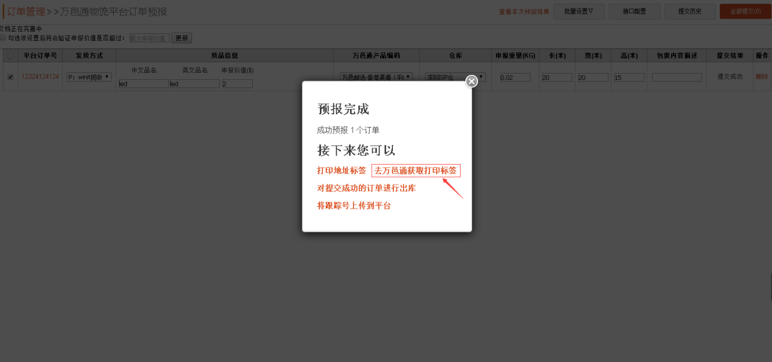The width and height of the screenshot is (772, 362).
Task: Close the 预报完成 popup dialog
Action: point(471,81)
